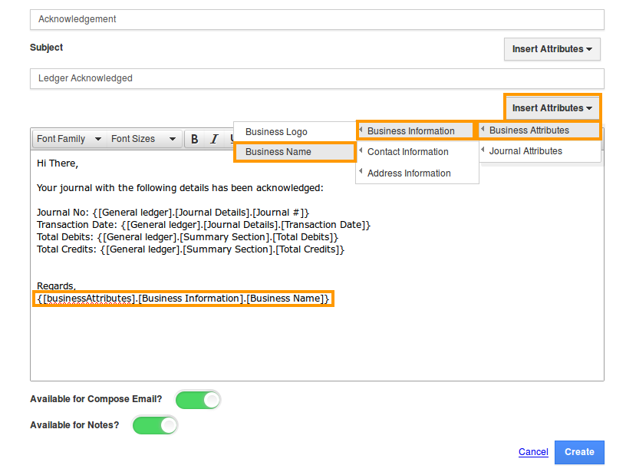Click the arrow beside Journal Attributes
626x472 pixels.
483,150
